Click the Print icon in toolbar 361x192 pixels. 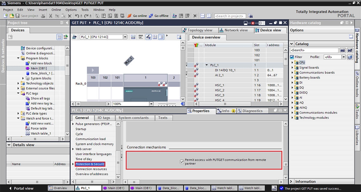(43, 16)
